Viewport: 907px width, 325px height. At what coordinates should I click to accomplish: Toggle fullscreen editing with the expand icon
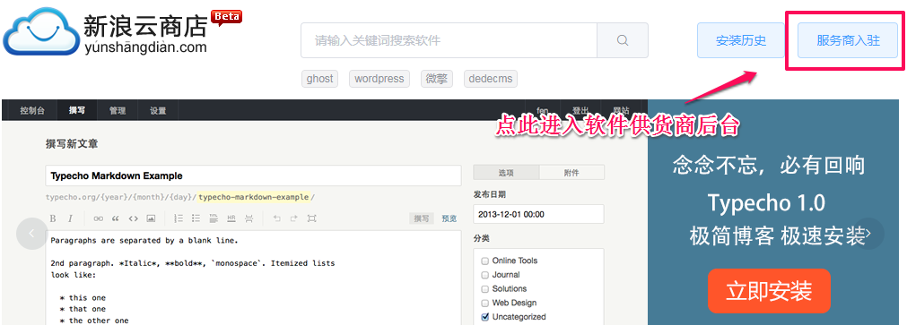(x=312, y=218)
